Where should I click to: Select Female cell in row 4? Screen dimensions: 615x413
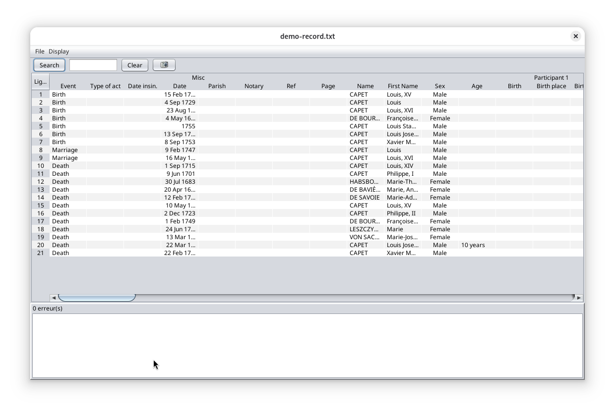pos(440,118)
